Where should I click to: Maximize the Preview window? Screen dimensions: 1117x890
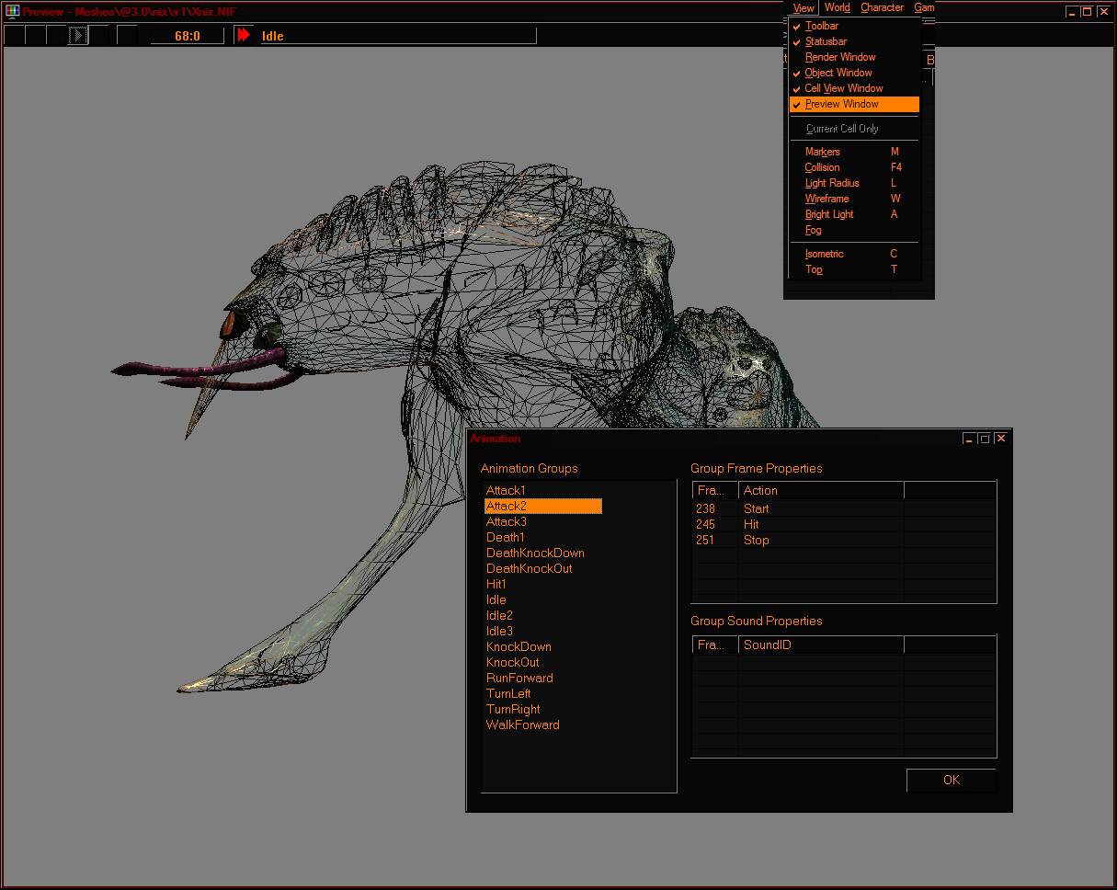1087,12
